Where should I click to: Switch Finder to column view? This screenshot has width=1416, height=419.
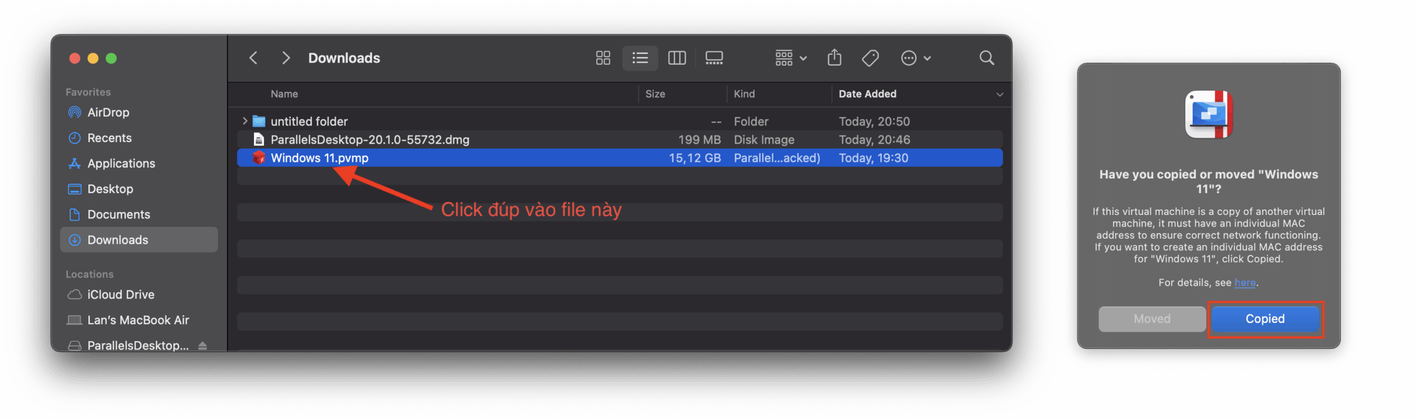676,58
